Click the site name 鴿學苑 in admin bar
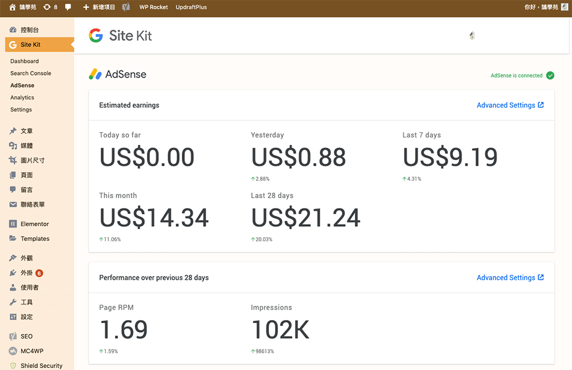The width and height of the screenshot is (572, 370). point(27,7)
